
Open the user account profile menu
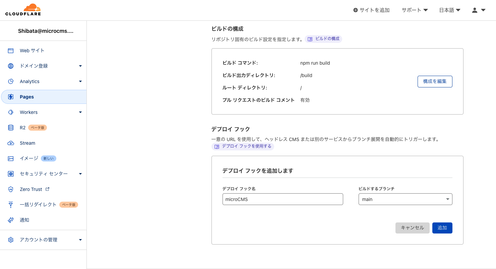coord(479,10)
